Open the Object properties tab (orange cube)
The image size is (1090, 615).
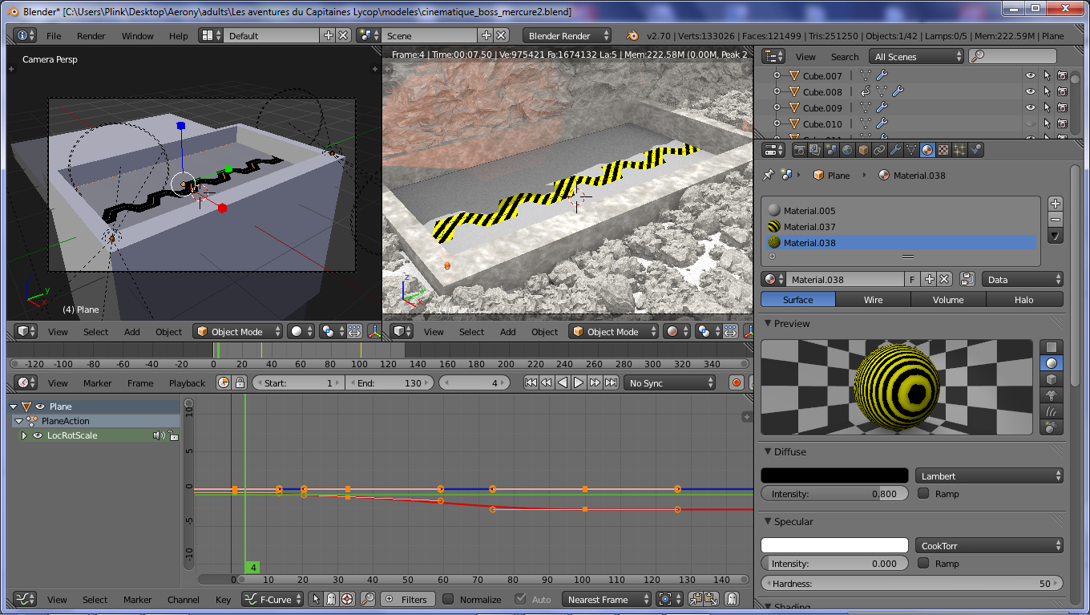click(863, 149)
